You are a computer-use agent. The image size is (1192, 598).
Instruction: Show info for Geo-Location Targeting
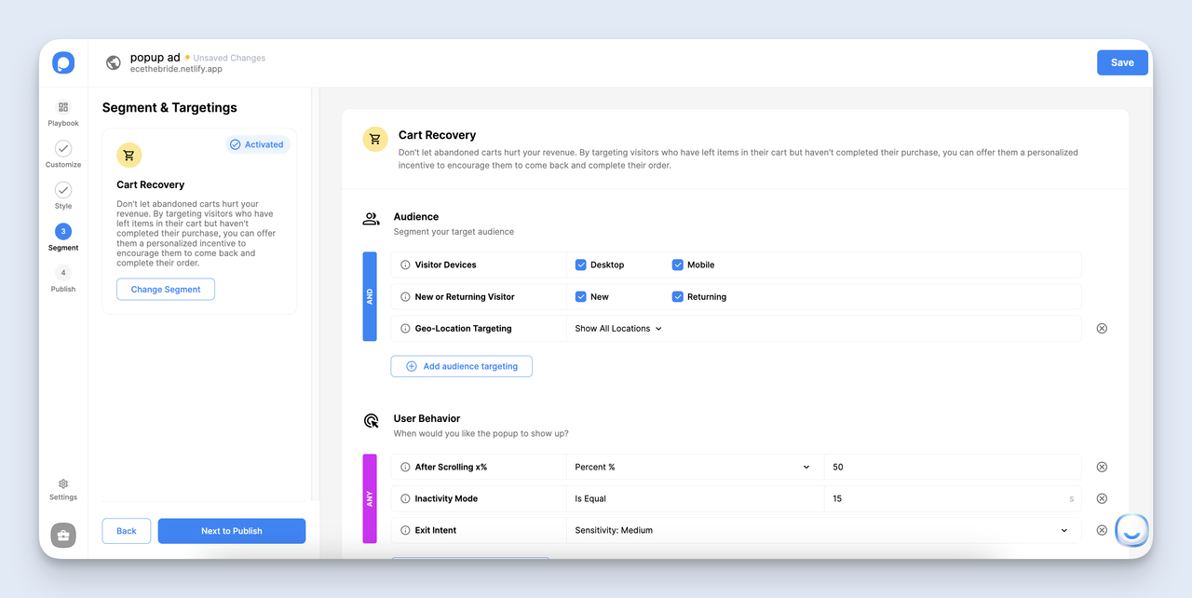pyautogui.click(x=405, y=329)
